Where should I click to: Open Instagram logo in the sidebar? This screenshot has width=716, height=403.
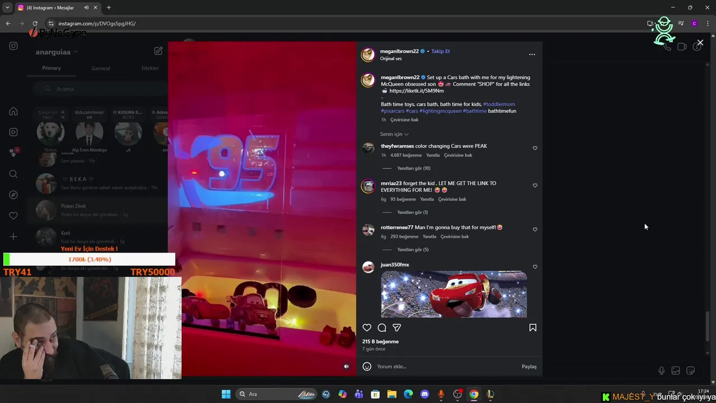[13, 46]
